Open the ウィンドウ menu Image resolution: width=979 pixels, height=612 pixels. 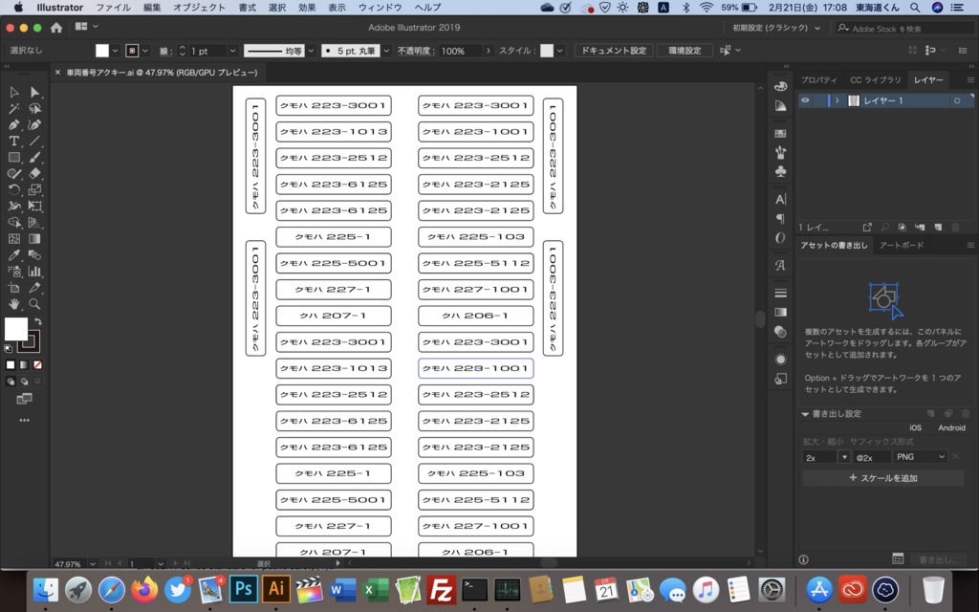[x=381, y=8]
